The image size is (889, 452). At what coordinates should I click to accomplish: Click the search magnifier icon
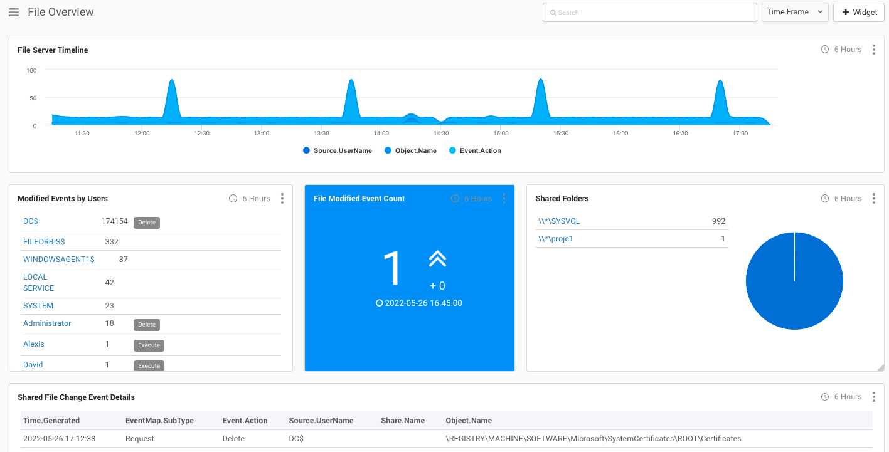(553, 13)
